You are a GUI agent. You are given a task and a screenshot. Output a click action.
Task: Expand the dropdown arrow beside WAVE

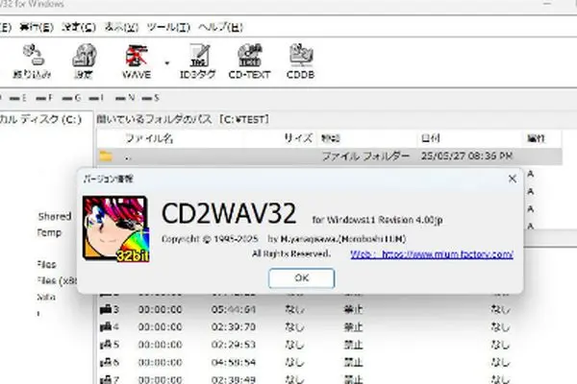pyautogui.click(x=167, y=62)
